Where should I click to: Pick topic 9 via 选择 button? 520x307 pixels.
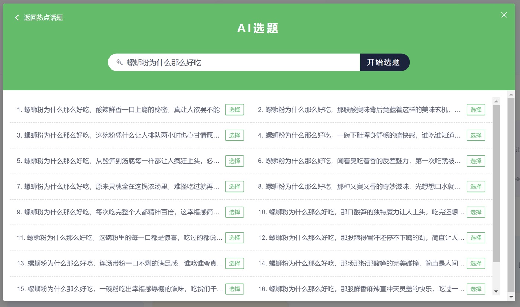click(234, 212)
